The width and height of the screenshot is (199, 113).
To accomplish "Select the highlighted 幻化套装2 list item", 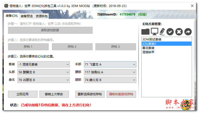I will [167, 43].
